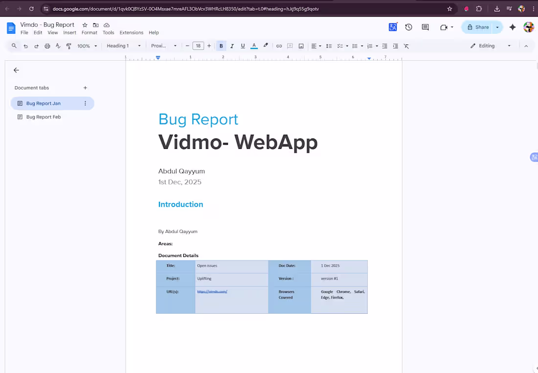The image size is (538, 373).
Task: Collapse the toolbar with the hide chevron
Action: click(526, 46)
